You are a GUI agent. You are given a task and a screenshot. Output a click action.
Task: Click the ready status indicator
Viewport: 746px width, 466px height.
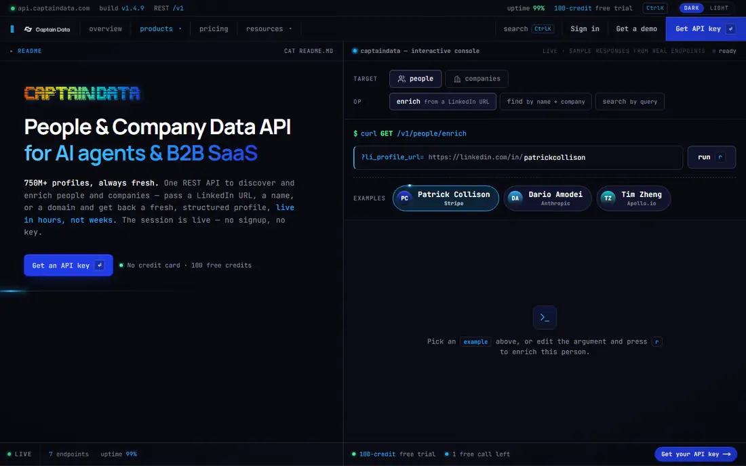point(724,51)
